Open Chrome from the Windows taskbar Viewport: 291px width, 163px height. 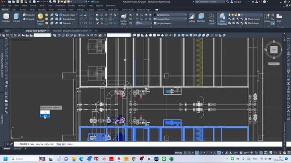pyautogui.click(x=134, y=159)
